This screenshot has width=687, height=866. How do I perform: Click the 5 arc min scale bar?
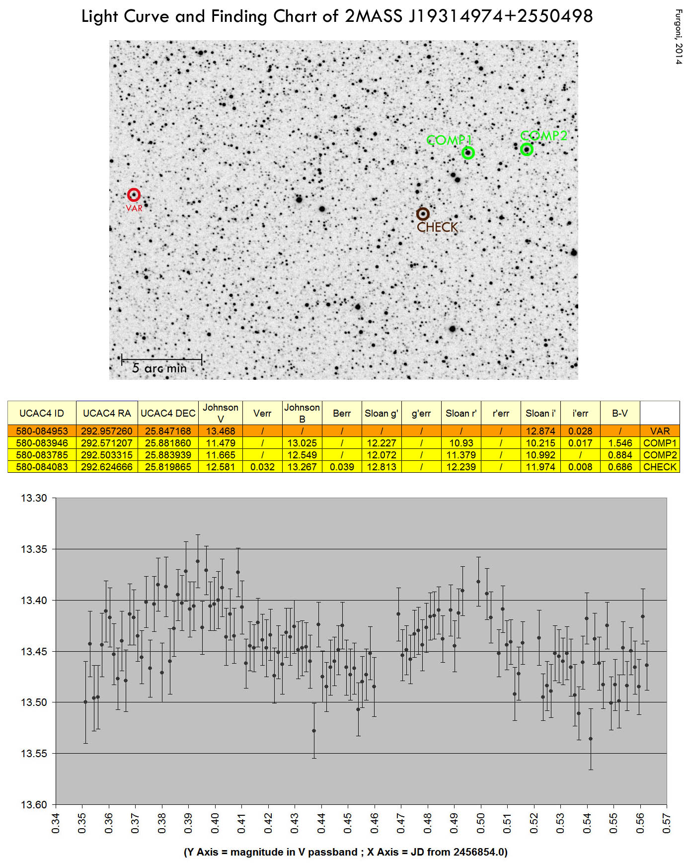click(161, 359)
